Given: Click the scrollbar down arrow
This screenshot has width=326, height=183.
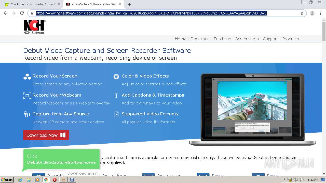Looking at the screenshot, I should pyautogui.click(x=324, y=174).
